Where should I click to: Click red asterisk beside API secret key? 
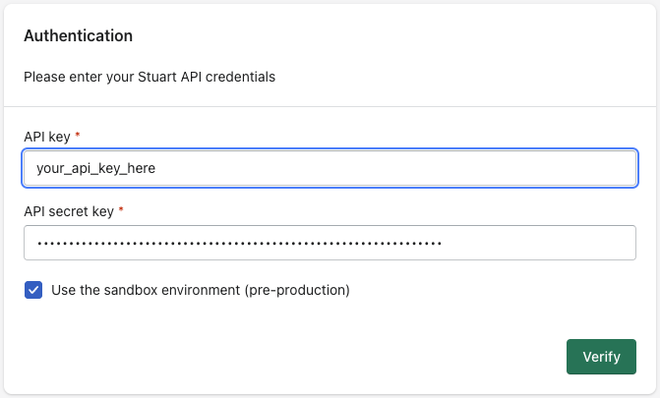tap(121, 209)
